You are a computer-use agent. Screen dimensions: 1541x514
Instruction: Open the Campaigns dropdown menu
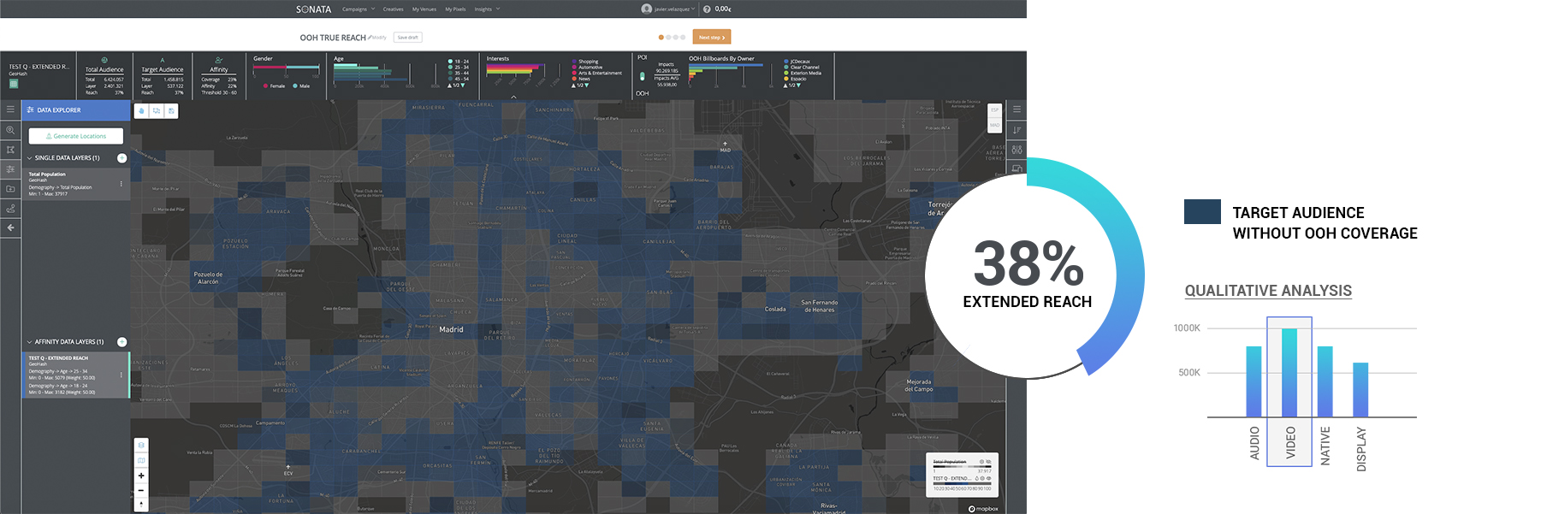359,9
